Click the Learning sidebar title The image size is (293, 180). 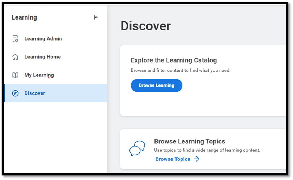pyautogui.click(x=24, y=17)
